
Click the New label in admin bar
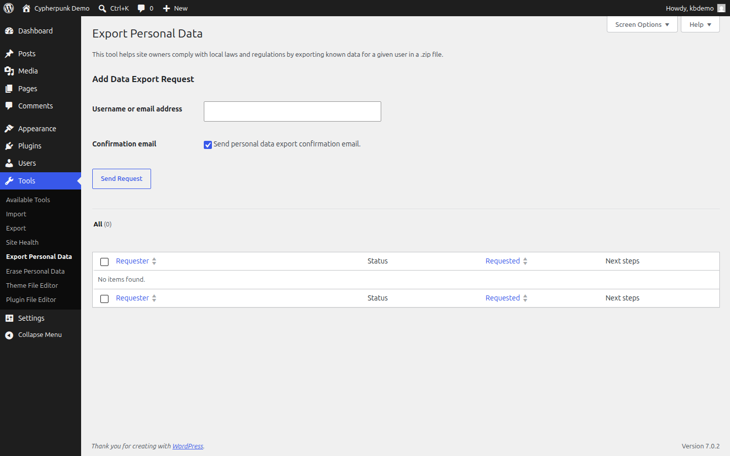click(x=181, y=8)
